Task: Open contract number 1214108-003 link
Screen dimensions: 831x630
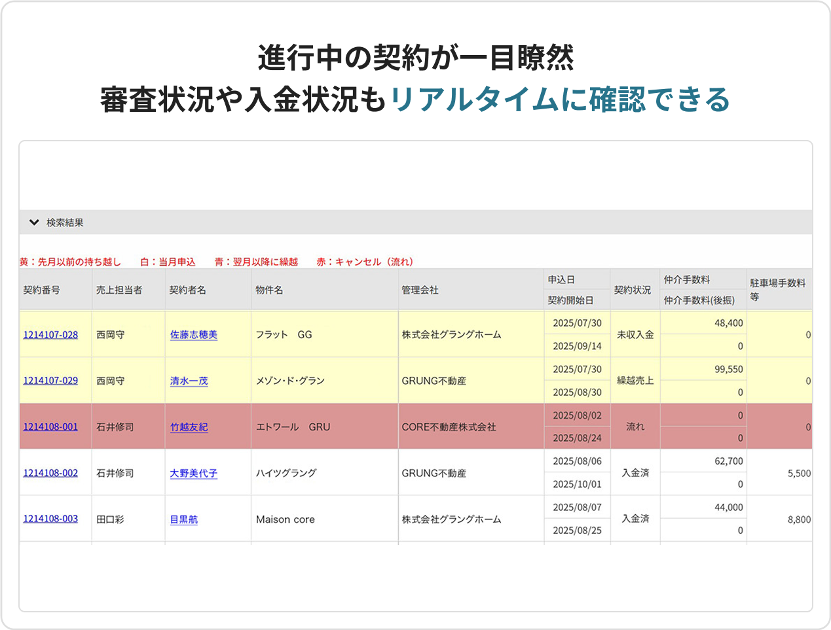Action: tap(50, 519)
